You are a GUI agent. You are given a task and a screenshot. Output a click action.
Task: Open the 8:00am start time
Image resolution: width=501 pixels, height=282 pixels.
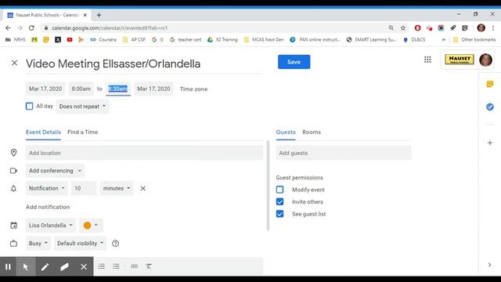click(x=81, y=89)
